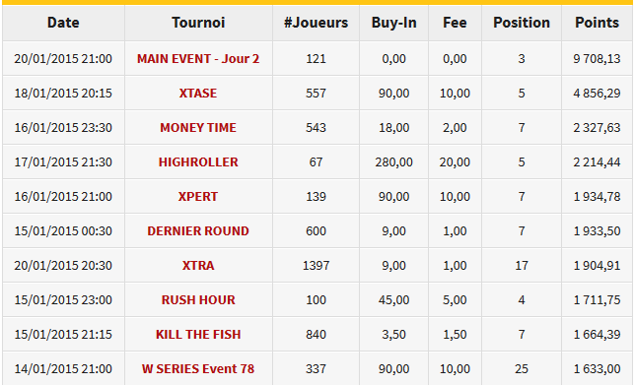
Task: Open the RUSH HOUR tournament link
Action: click(198, 299)
